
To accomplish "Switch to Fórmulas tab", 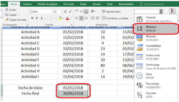I will pos(69,4).
